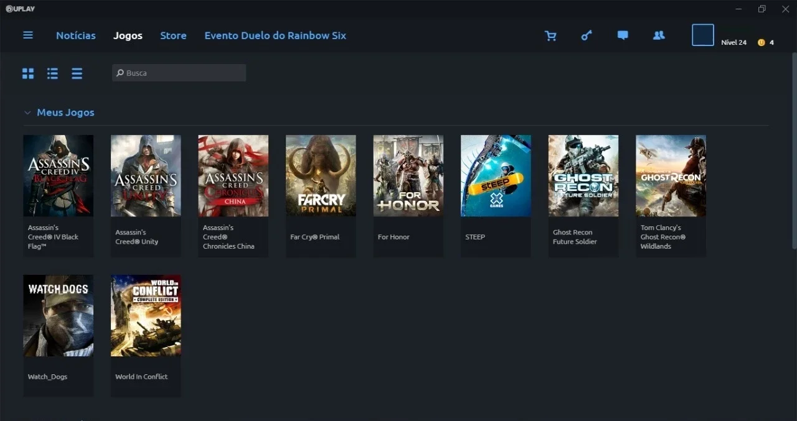Select the Jogos tab

pos(128,35)
